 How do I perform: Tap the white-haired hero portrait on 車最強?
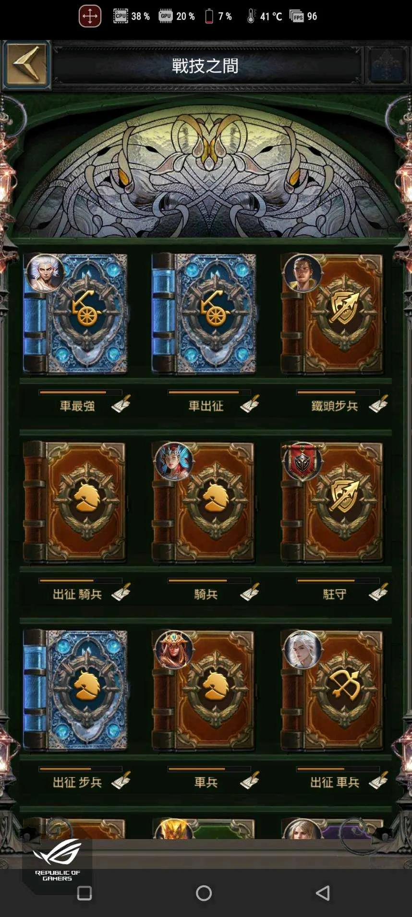[x=45, y=273]
